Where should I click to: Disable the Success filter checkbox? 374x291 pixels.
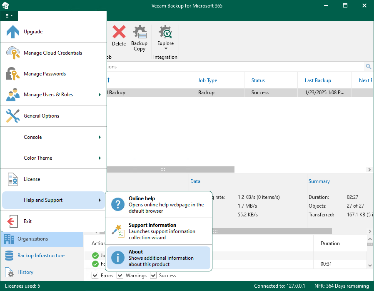coord(153,275)
